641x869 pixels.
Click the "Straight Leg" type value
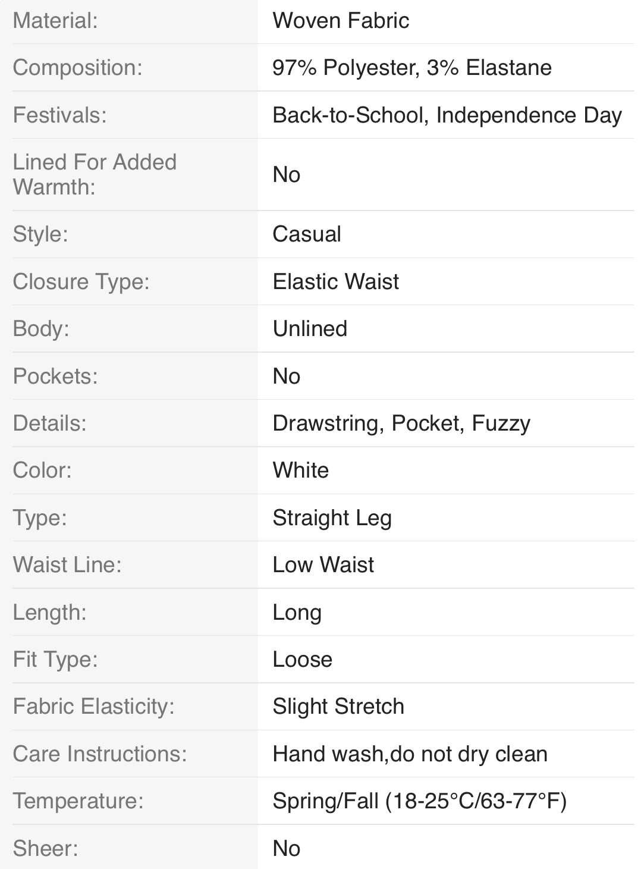click(x=332, y=518)
